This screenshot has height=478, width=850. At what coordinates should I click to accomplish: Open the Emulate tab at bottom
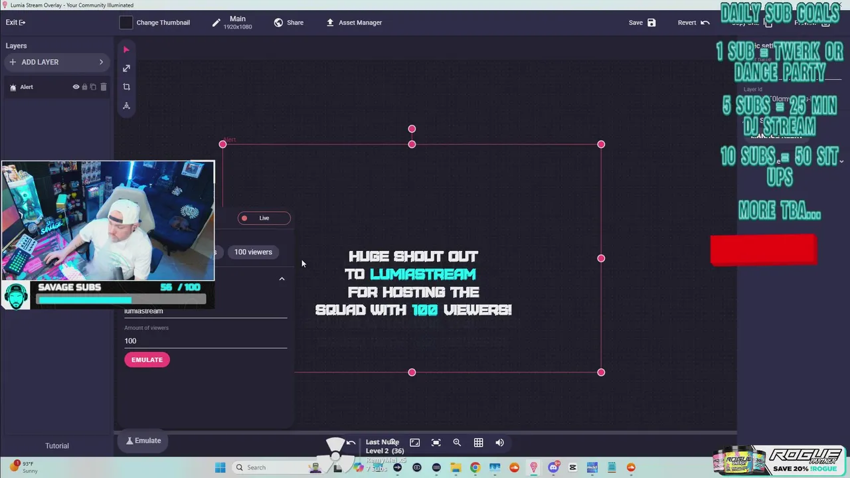pos(143,441)
